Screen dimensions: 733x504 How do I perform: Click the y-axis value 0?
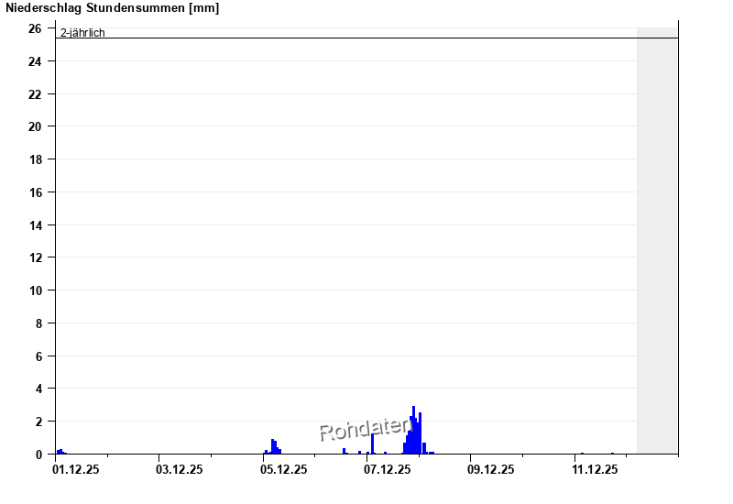click(38, 455)
